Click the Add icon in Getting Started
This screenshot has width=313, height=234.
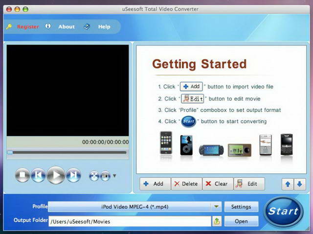(191, 86)
